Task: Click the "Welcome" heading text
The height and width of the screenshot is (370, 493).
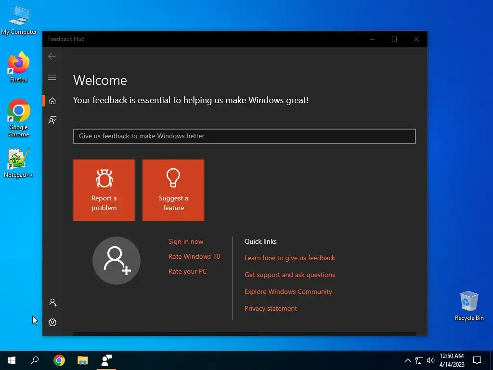Action: [100, 80]
